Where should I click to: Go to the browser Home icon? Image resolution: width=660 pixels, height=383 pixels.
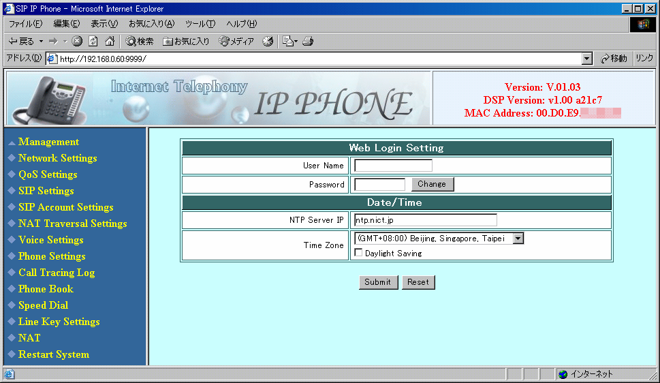coord(109,42)
